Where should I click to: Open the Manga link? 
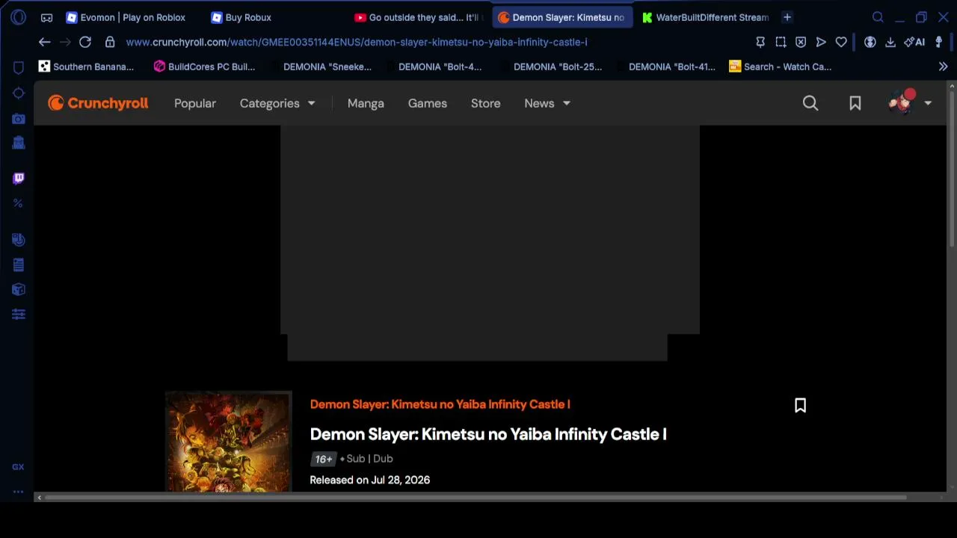pyautogui.click(x=366, y=103)
